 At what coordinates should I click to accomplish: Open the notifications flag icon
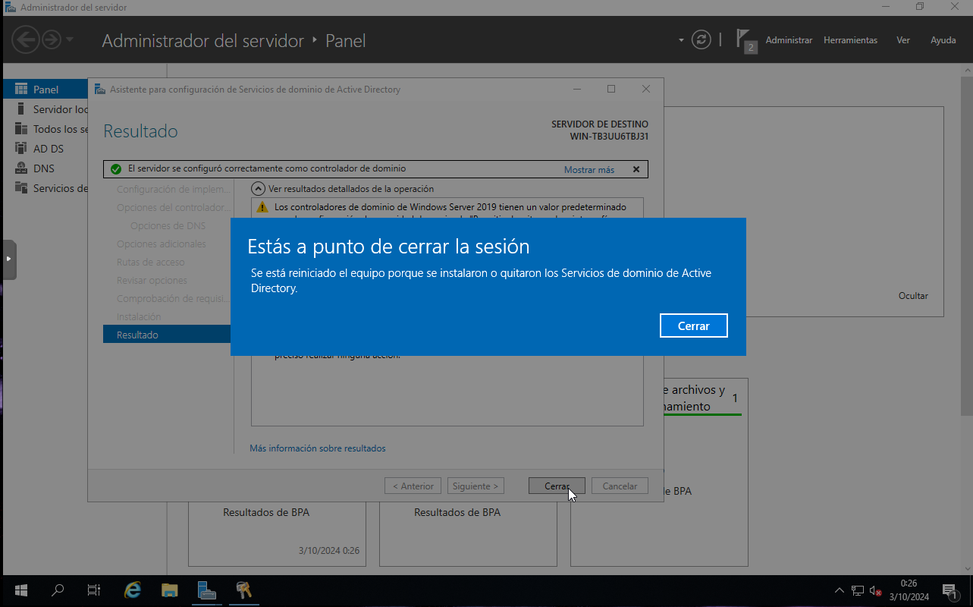pos(746,40)
